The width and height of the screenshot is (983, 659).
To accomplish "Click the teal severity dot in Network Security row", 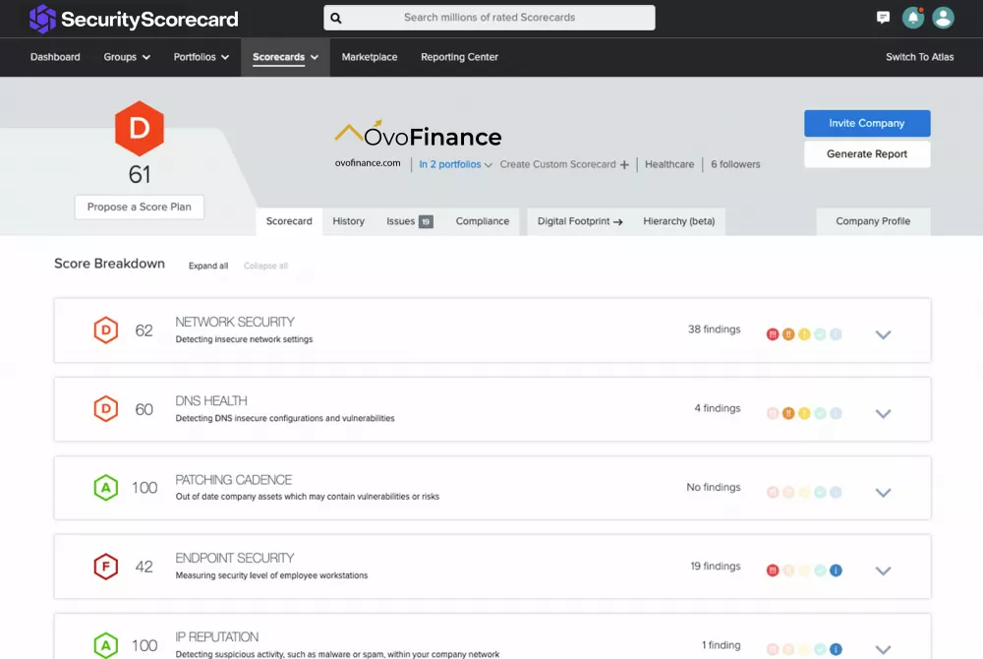I will (820, 334).
